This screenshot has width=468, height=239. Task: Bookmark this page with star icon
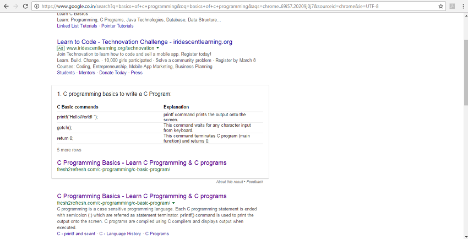[x=440, y=6]
